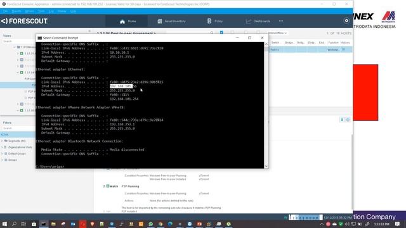This screenshot has height=228, width=406.
Task: Click the Dashboards chart icon
Action: click(248, 21)
